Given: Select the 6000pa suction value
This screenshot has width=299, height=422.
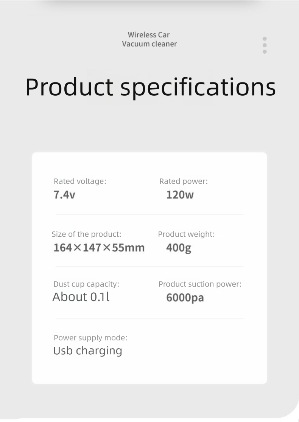Looking at the screenshot, I should pyautogui.click(x=185, y=298).
